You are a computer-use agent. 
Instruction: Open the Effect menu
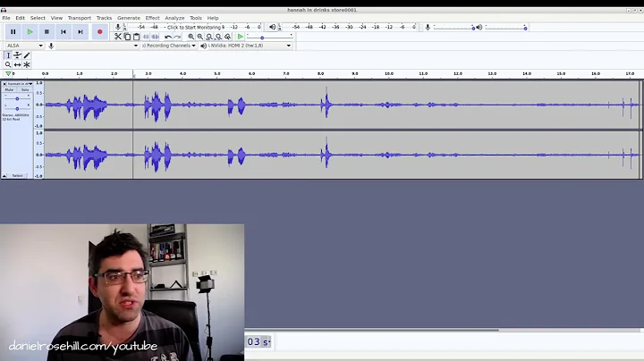coord(152,18)
